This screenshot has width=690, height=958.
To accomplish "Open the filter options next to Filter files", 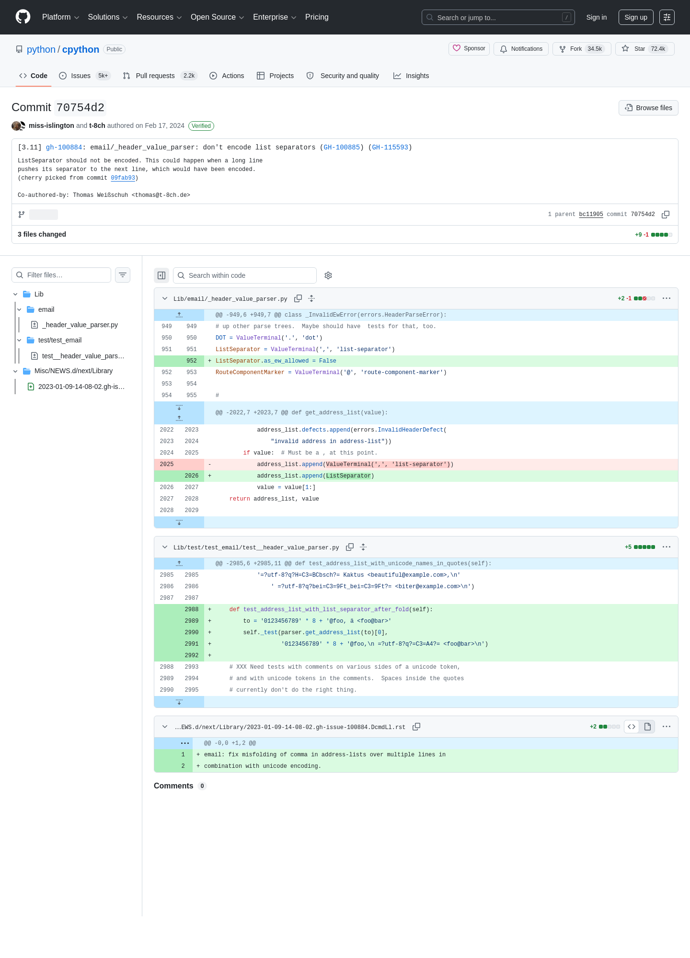I will click(123, 275).
